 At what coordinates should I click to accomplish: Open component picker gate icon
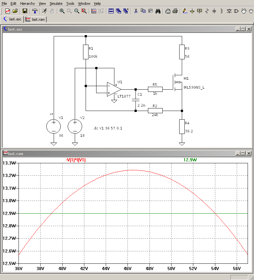[236, 11]
